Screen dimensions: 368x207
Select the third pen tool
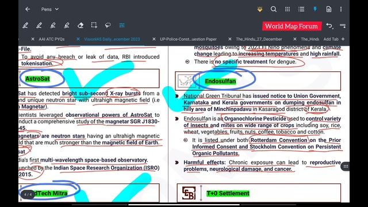pos(53,25)
